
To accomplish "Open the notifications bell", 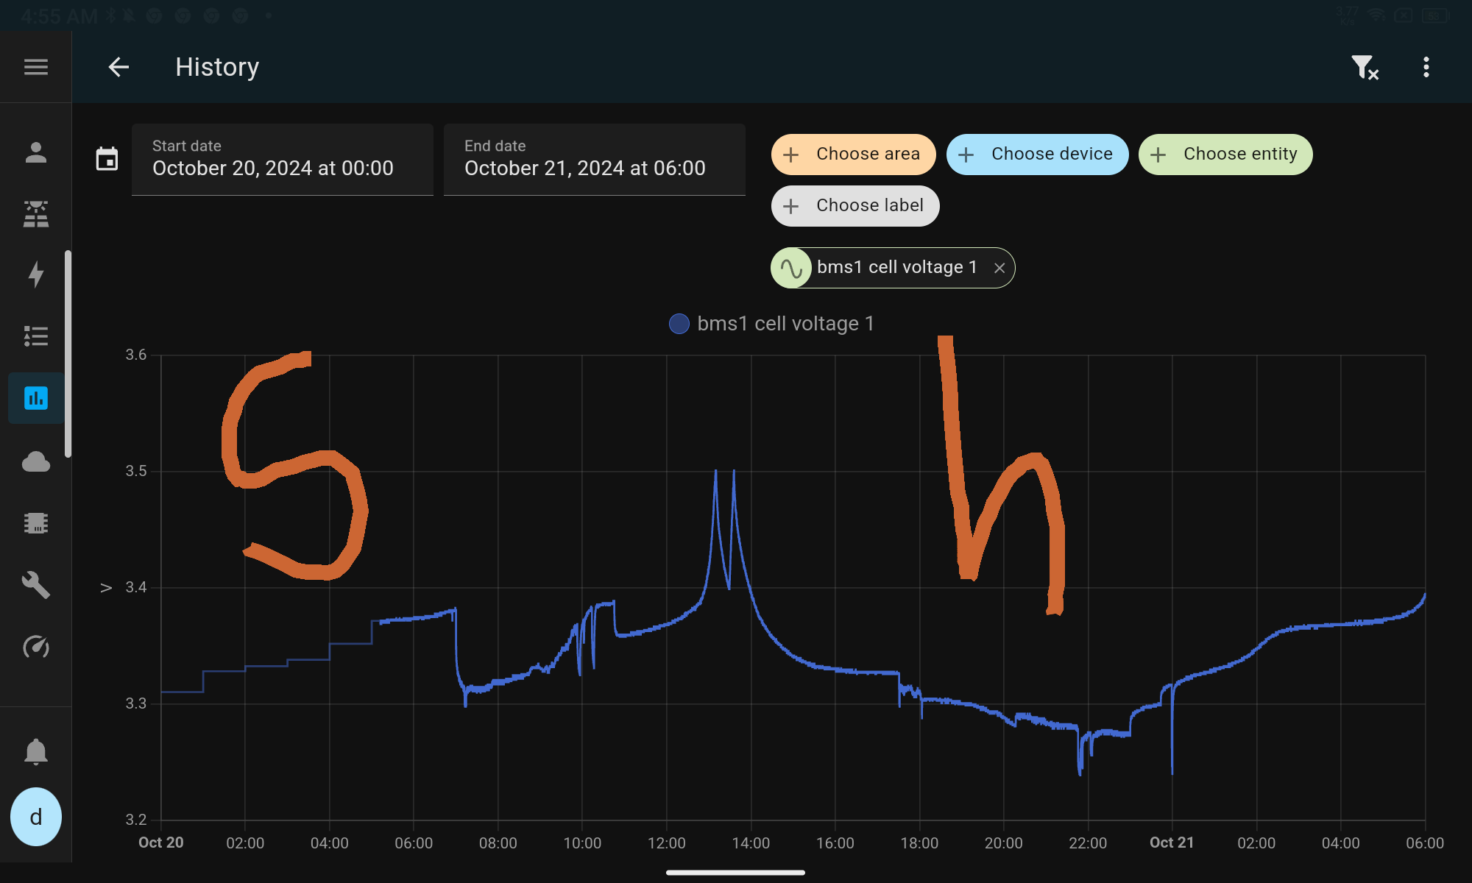I will click(x=35, y=752).
